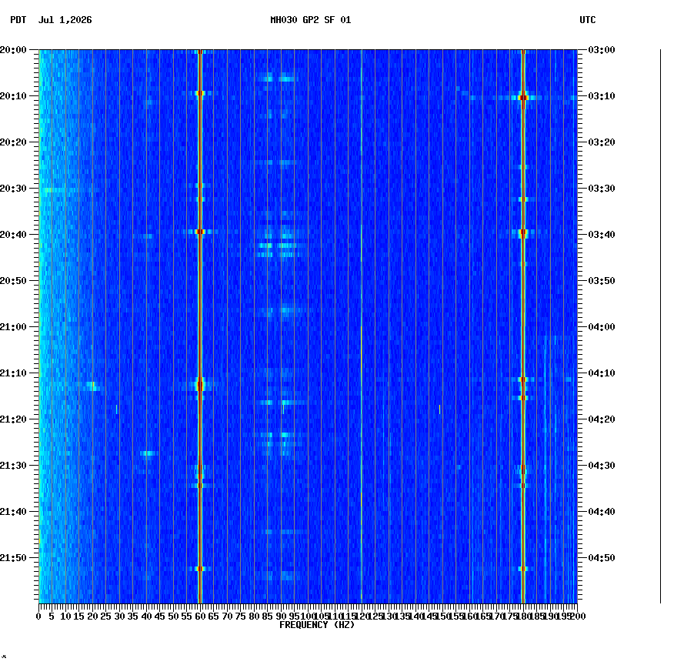Click the '20:10' PDT time label
694x665 pixels.
pos(13,96)
